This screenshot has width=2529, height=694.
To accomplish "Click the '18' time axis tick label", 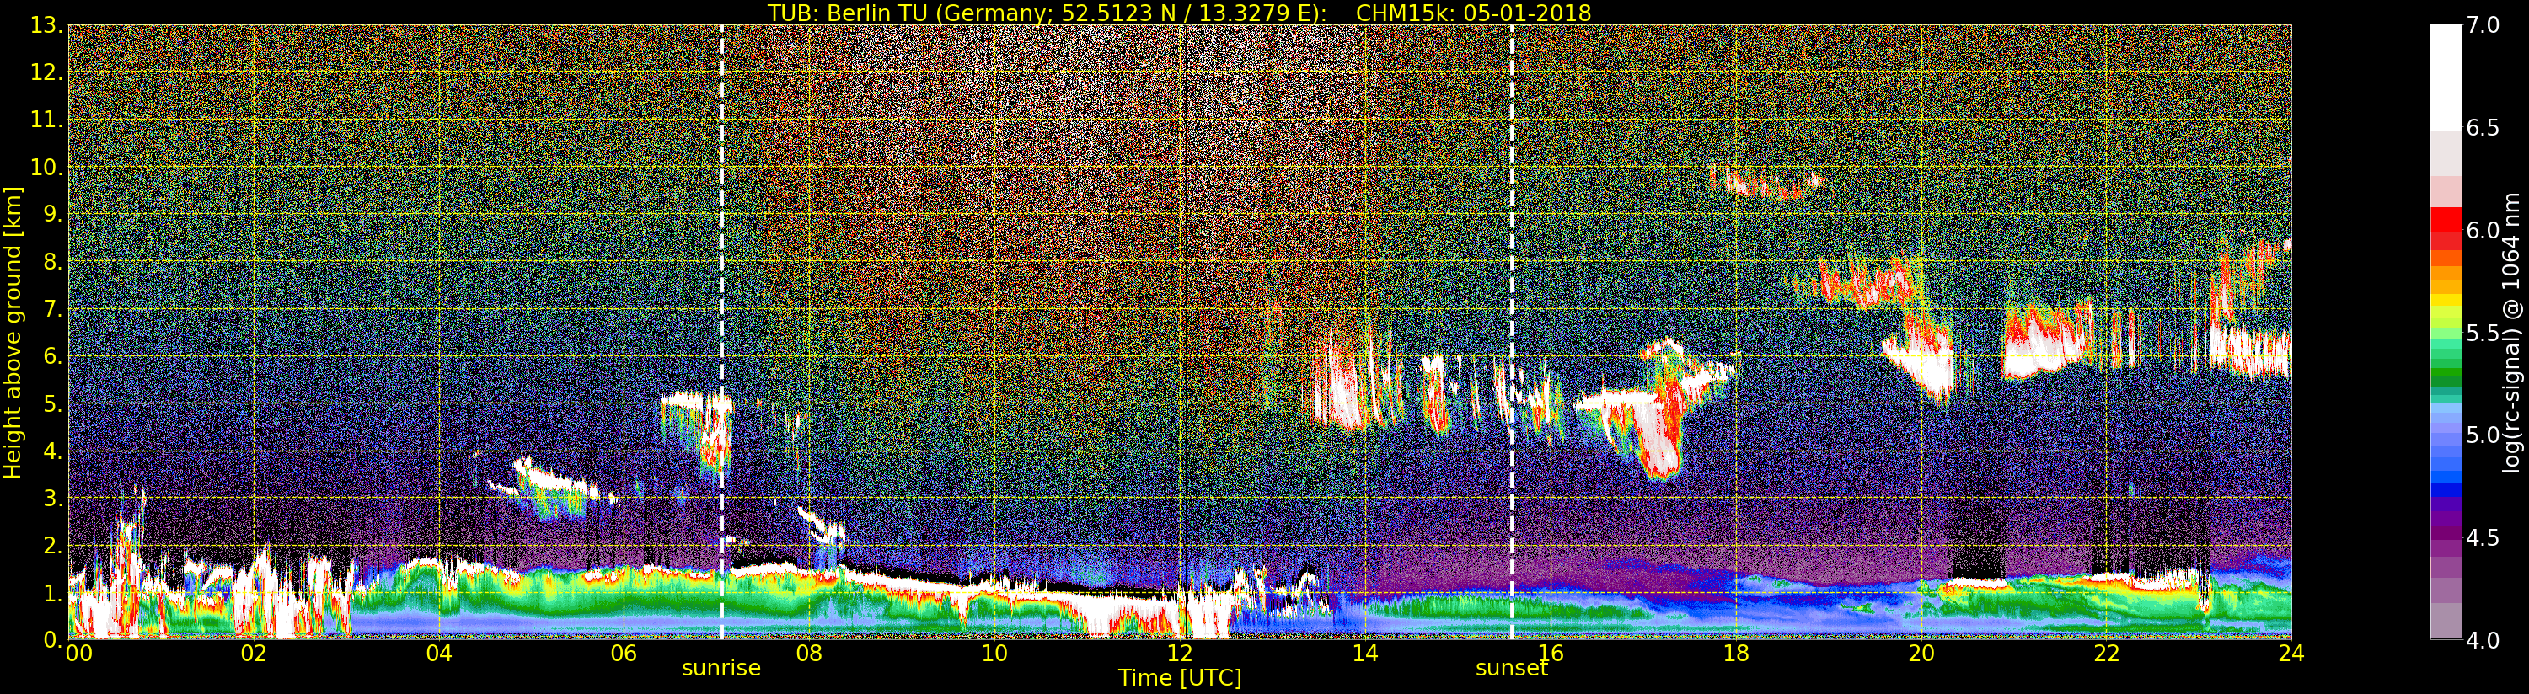I will (1736, 653).
